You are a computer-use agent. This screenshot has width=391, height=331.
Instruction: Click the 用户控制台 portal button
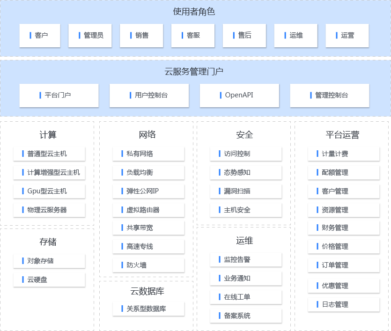[x=149, y=95]
